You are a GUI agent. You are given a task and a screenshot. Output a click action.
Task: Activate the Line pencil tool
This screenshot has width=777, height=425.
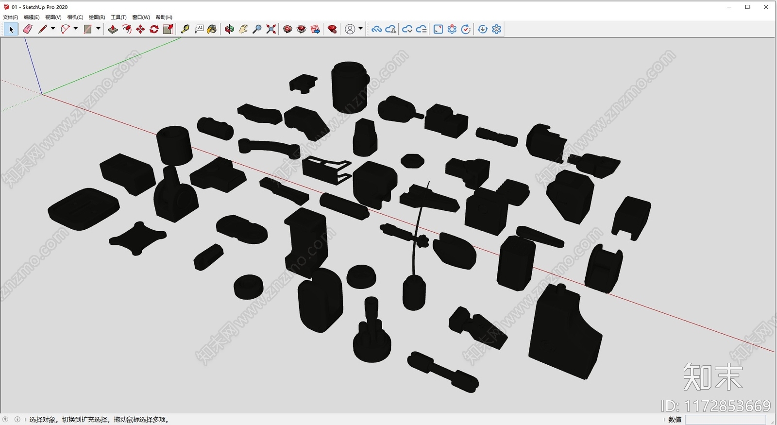[43, 29]
